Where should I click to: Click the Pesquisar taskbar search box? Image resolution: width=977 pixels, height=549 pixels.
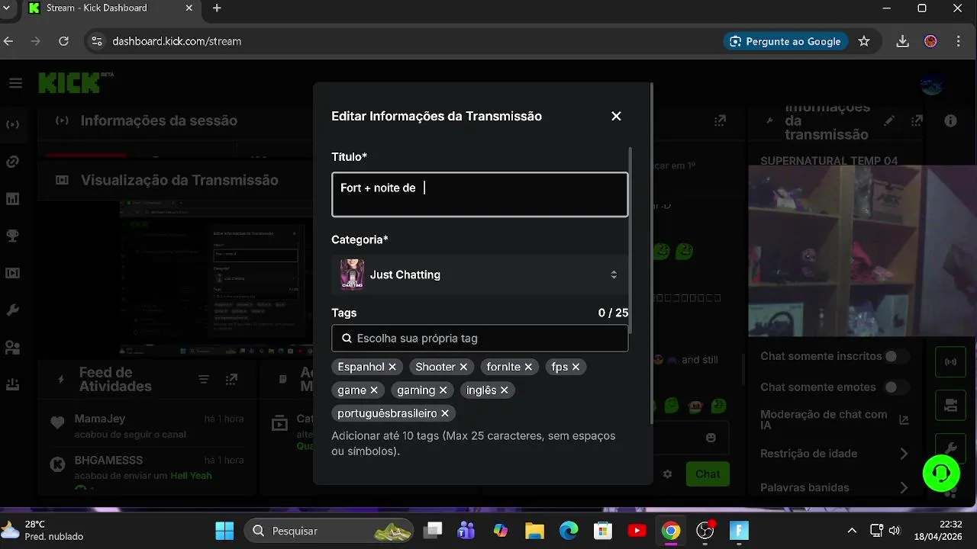328,531
